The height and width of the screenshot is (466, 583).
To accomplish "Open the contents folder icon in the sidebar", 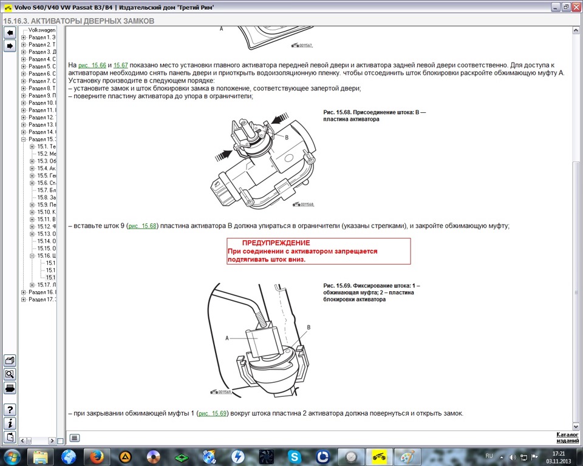I will 10,360.
